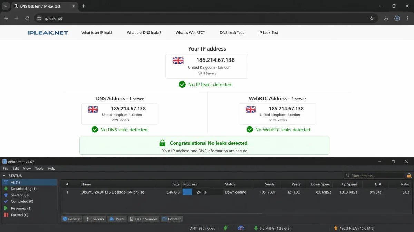Collapse the STATUS section in sidebar
Viewport: 414px width, 232px height.
(x=4, y=176)
